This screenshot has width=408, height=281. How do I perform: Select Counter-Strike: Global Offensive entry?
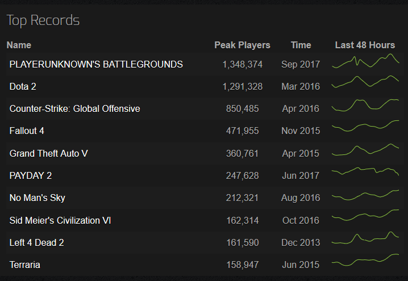pos(74,108)
